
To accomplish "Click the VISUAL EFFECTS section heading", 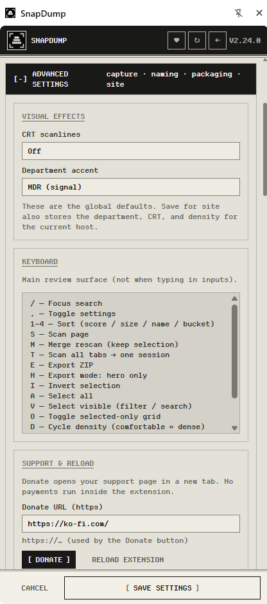I will click(x=53, y=116).
